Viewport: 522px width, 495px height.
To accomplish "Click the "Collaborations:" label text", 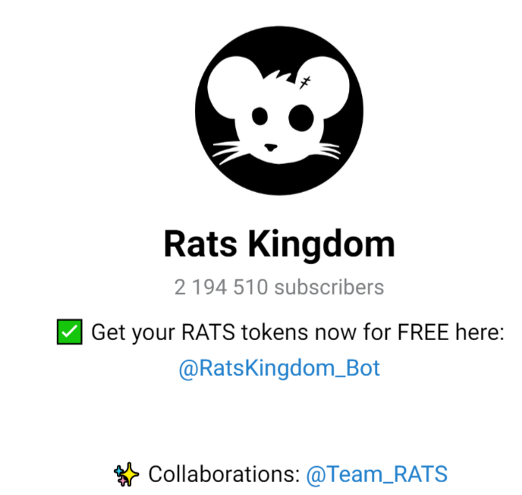I will point(224,474).
